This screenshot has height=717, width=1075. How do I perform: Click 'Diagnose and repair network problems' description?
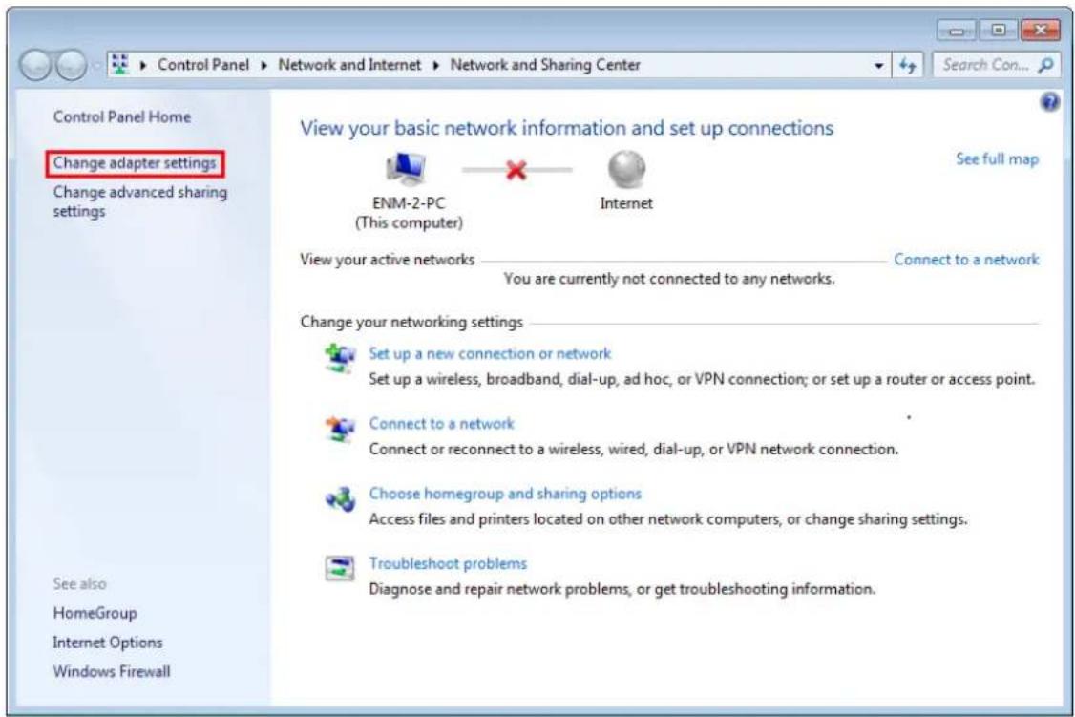click(x=622, y=589)
